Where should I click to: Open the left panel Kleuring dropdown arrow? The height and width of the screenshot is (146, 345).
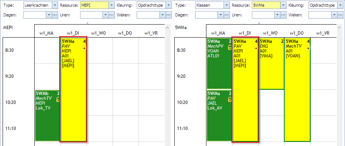pos(168,5)
